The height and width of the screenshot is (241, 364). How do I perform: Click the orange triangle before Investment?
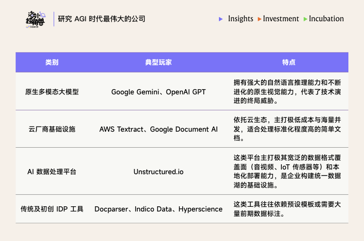[259, 19]
